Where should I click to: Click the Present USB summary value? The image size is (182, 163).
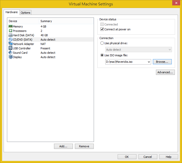click(45, 48)
